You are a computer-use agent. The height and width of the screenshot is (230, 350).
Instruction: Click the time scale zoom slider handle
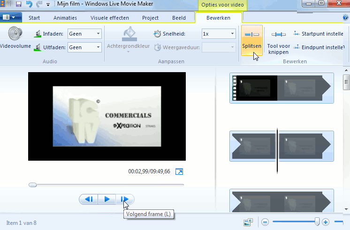(317, 222)
